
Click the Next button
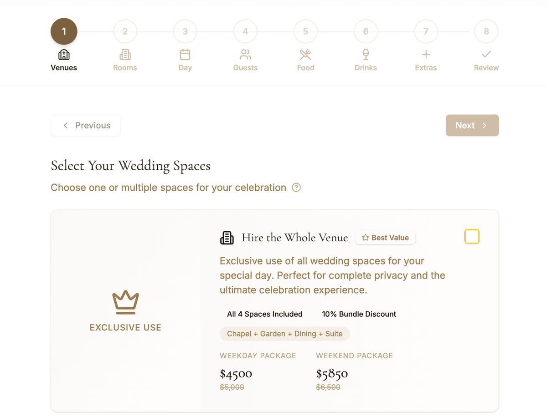472,125
